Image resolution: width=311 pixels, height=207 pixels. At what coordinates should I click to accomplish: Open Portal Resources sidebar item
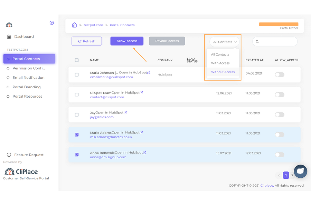coord(27,97)
